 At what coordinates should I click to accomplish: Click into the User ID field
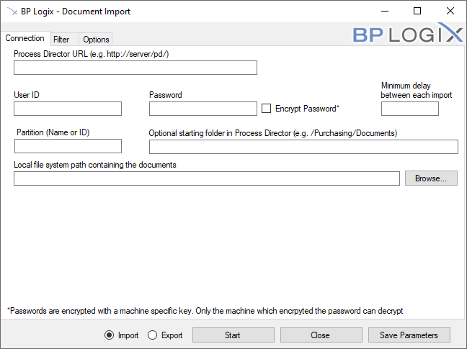click(68, 109)
